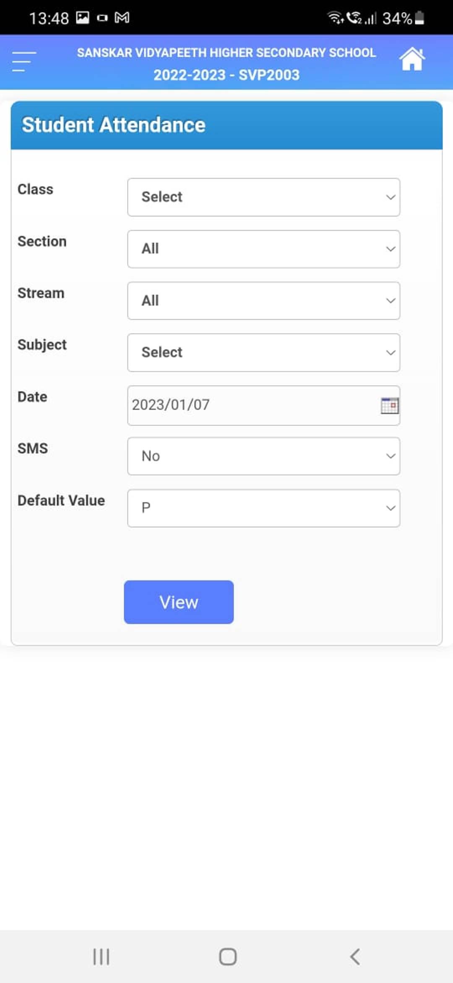Tap Android recent apps button
The height and width of the screenshot is (983, 453).
tap(101, 957)
